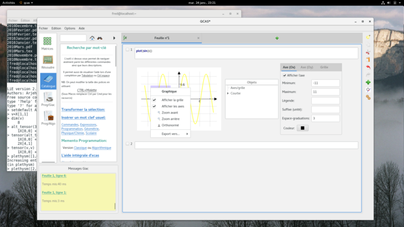Open the Algorithmique version link
The width and height of the screenshot is (404, 227).
(102, 148)
